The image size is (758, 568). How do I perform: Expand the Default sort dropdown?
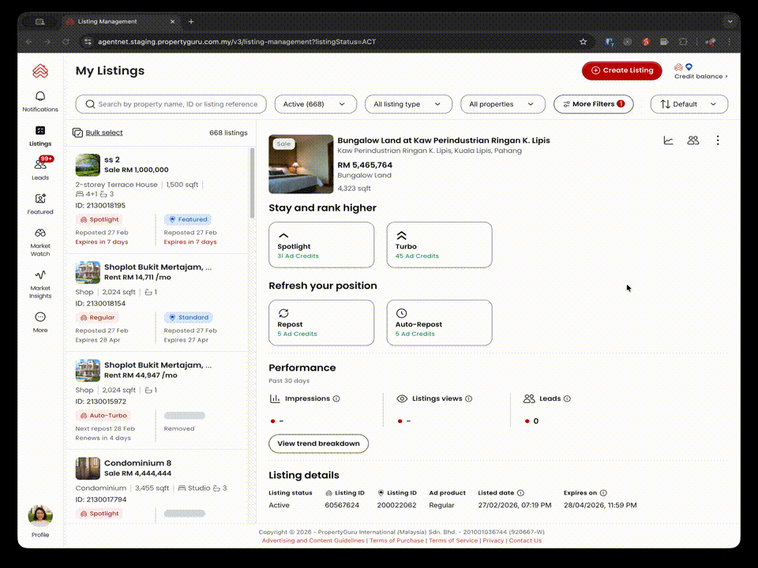689,104
